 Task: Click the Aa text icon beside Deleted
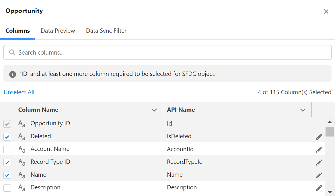[x=22, y=137]
